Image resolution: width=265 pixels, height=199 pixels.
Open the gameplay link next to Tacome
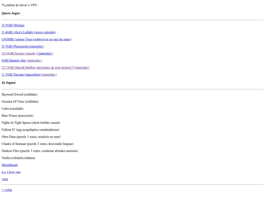49,75
